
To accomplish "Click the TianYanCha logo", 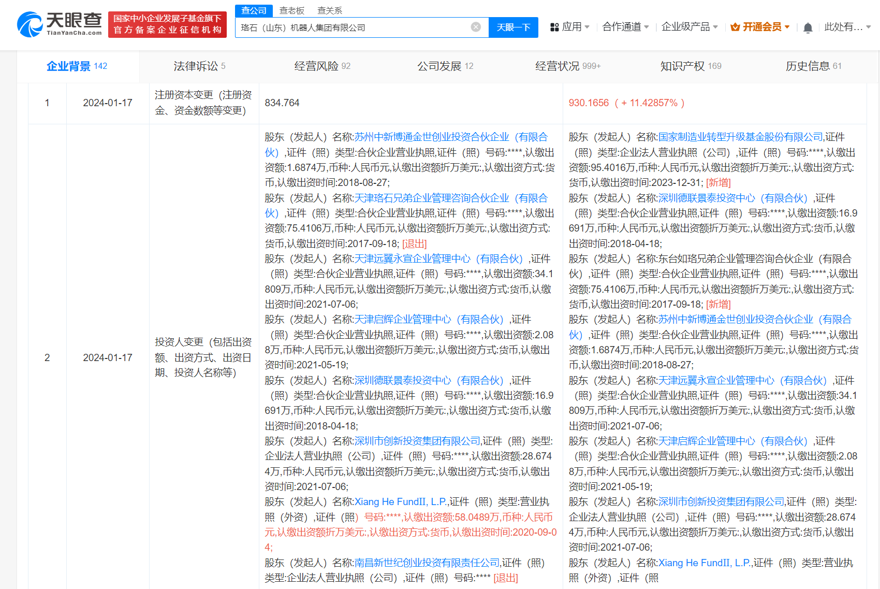I will pyautogui.click(x=60, y=24).
